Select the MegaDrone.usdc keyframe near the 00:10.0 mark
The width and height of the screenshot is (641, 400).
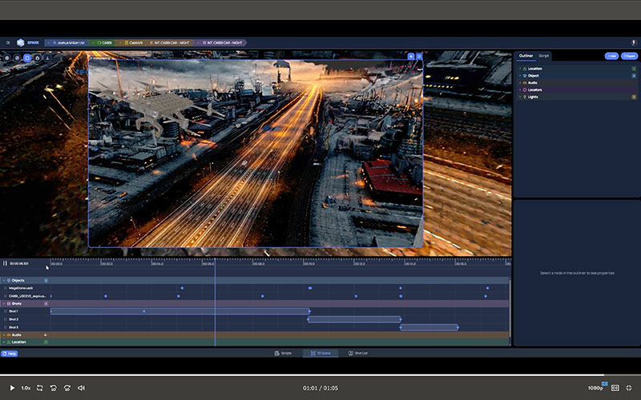click(310, 288)
